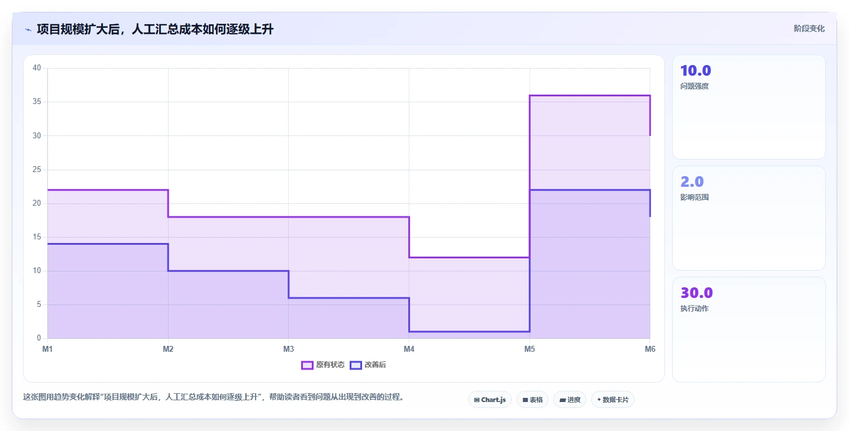This screenshot has height=431, width=849.
Task: Click the blue 改善后 legend swatch
Action: pos(356,365)
